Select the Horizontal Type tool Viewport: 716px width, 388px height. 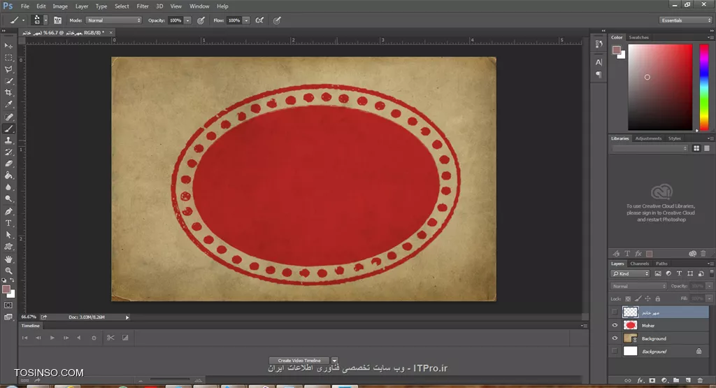click(x=8, y=223)
